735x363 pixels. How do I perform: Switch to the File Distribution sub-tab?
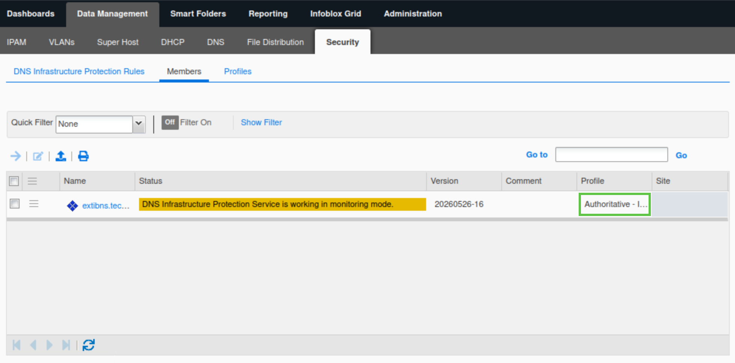275,42
